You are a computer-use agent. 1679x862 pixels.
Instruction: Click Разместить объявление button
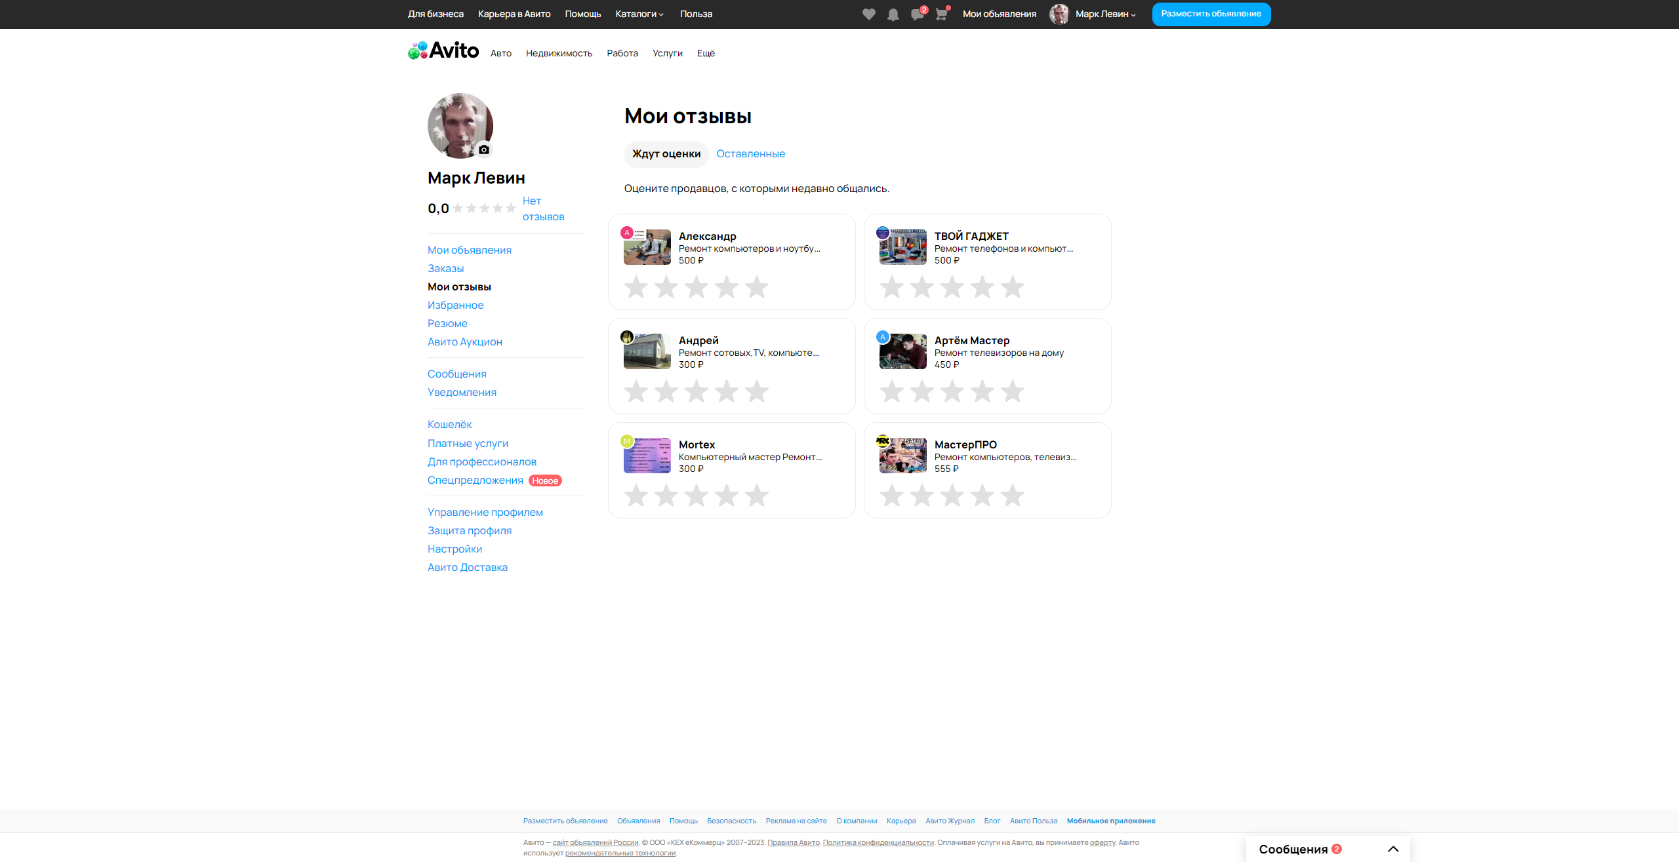coord(1211,14)
